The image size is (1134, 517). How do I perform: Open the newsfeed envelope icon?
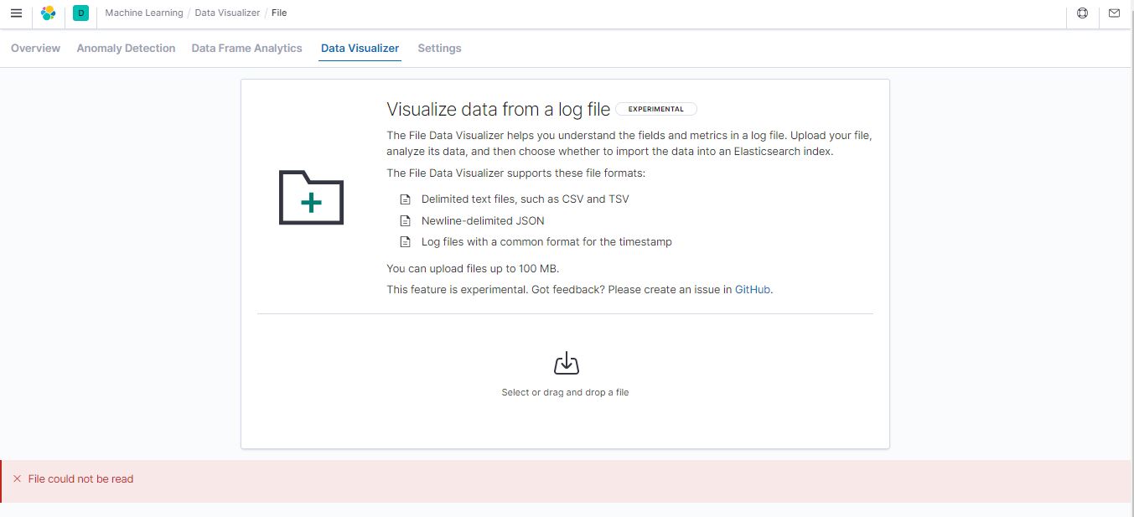pyautogui.click(x=1115, y=13)
